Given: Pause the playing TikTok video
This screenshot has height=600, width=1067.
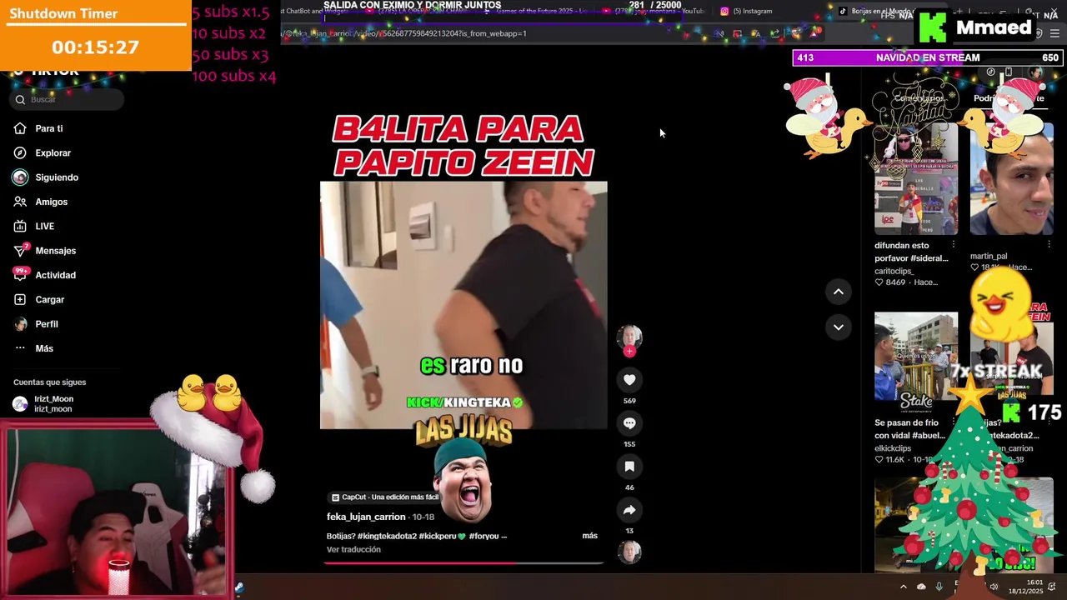Looking at the screenshot, I should coord(463,305).
